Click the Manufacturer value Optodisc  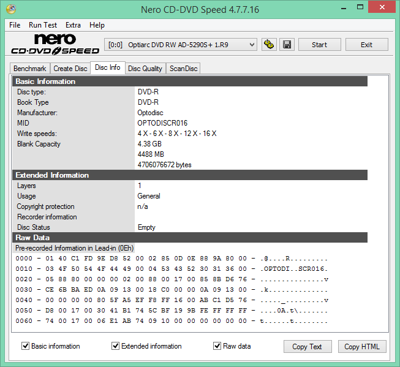click(150, 113)
